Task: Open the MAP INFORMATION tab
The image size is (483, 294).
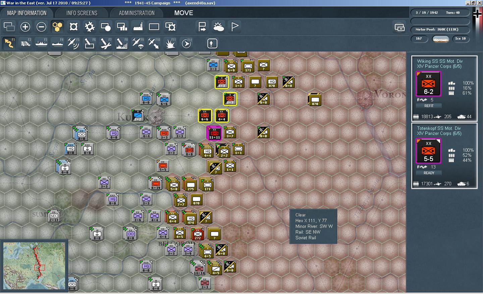Action: tap(27, 13)
